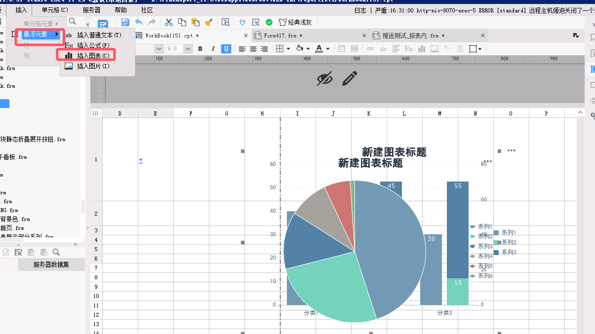The height and width of the screenshot is (334, 595).
Task: Click column header K
Action: coord(369,113)
